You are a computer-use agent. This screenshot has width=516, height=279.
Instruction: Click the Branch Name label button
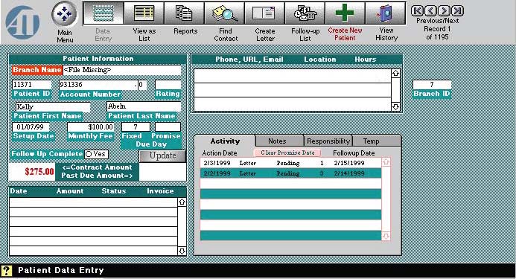37,70
